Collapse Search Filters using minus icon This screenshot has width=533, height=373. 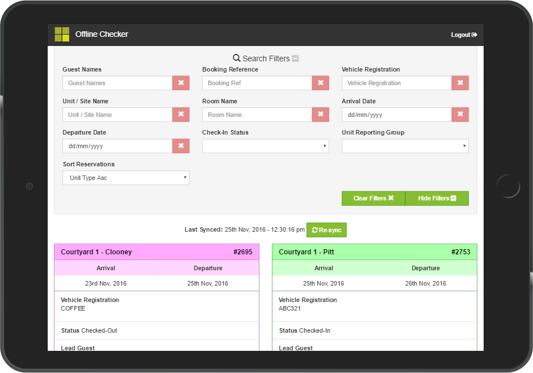[x=295, y=58]
